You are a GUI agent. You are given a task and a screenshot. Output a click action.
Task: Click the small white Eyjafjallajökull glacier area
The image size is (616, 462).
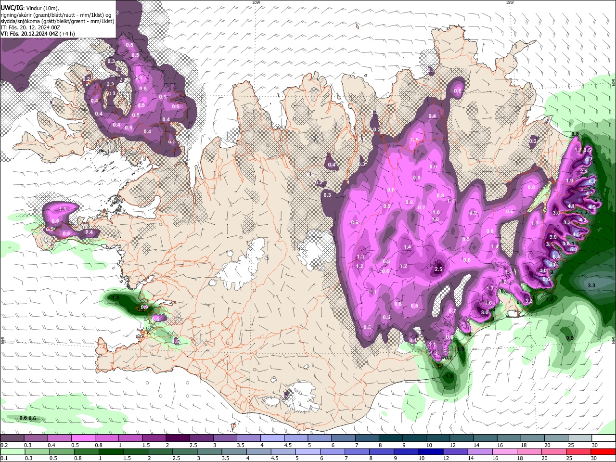271,402
